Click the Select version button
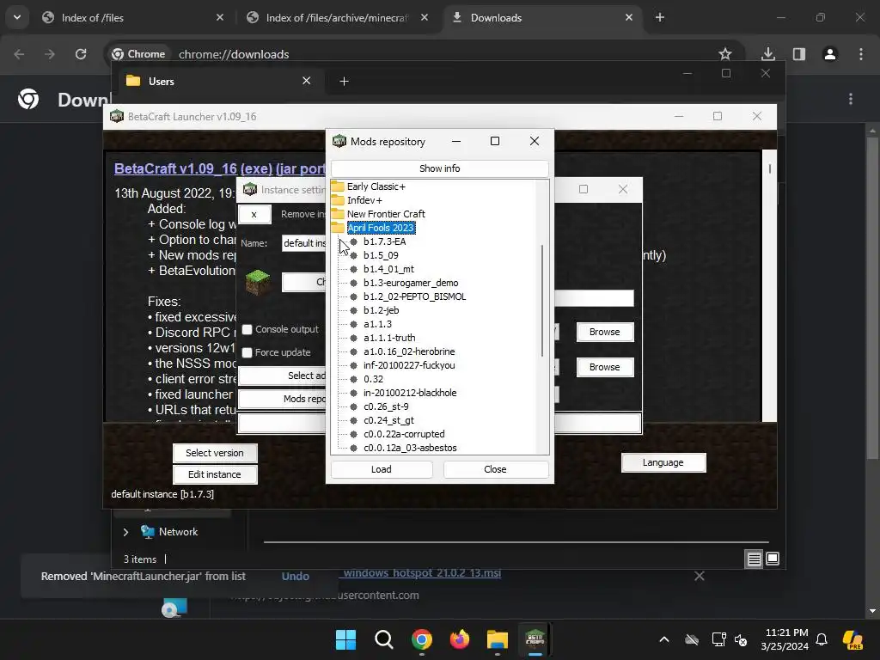Viewport: 880px width, 660px height. (x=215, y=453)
